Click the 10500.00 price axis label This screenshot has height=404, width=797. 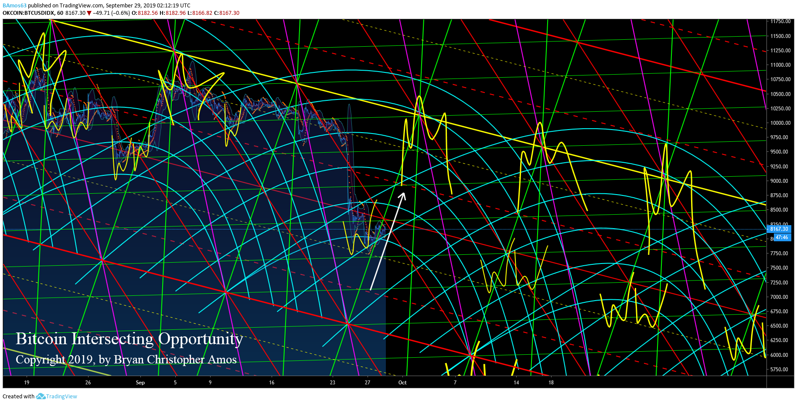click(x=780, y=94)
